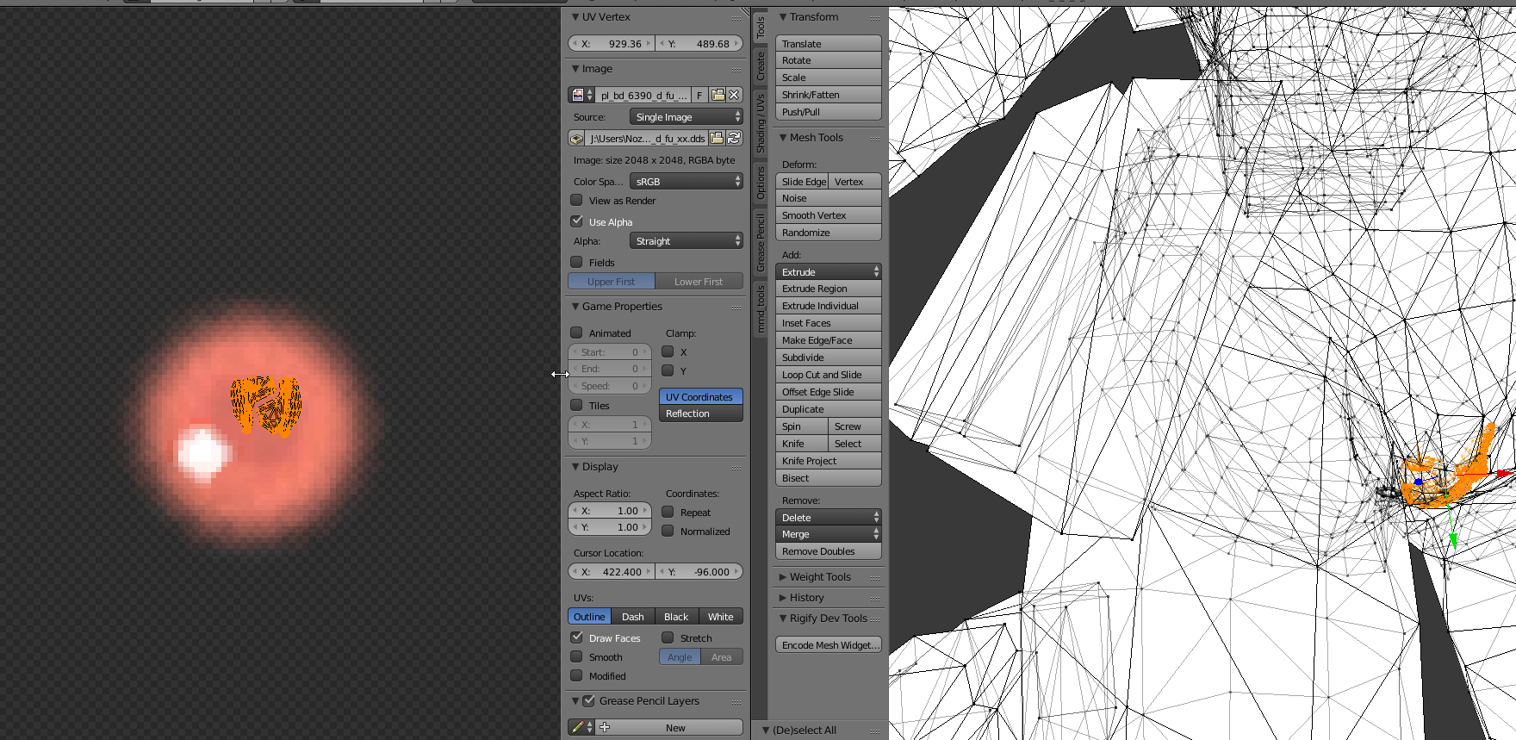Expand the Weight Tools panel
The image size is (1516, 740).
[819, 577]
